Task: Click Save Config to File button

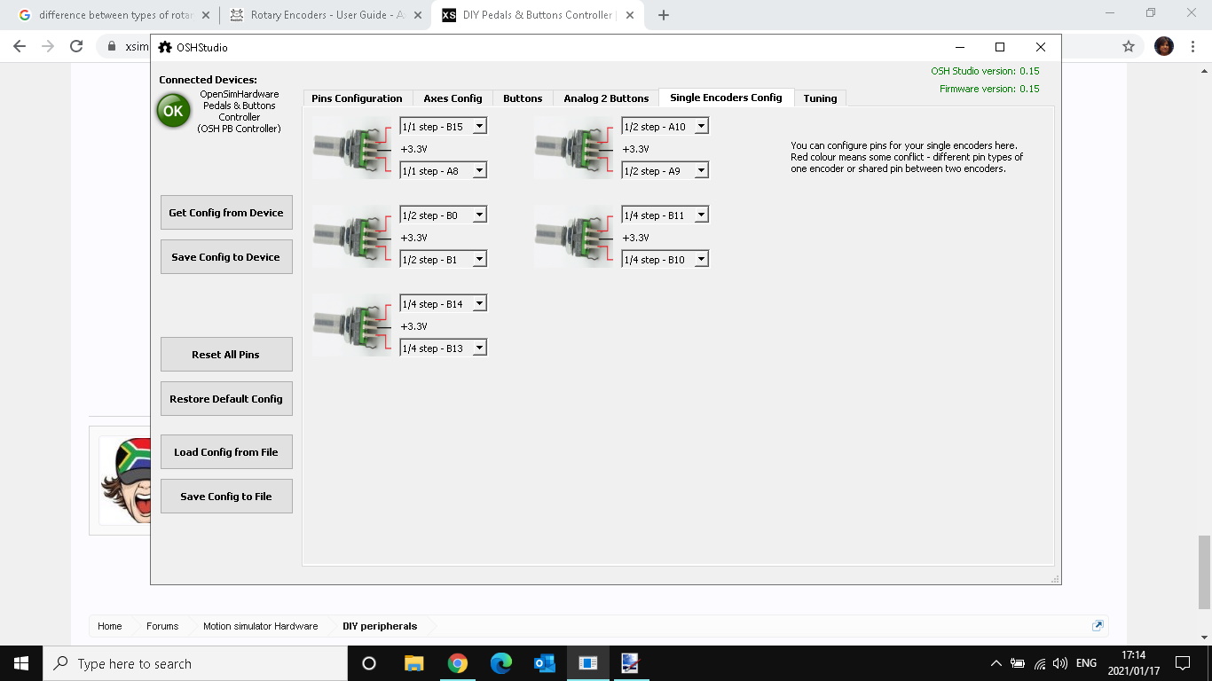Action: pos(226,497)
